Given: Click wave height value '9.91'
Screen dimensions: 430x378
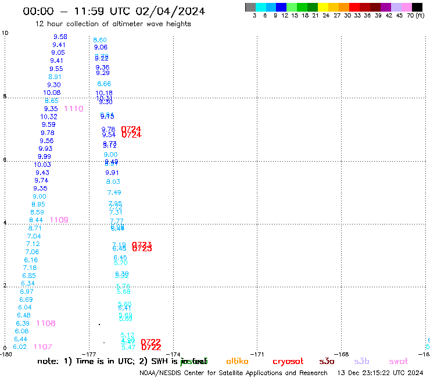Looking at the screenshot, I should click(112, 173).
